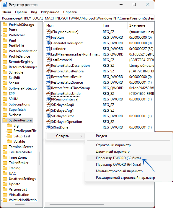
Task: Choose Расширяемый строковый параметр
Action: [129, 178]
